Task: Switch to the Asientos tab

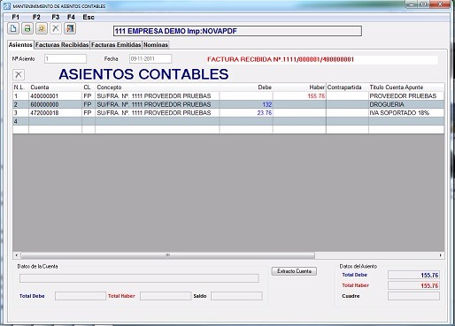Action: pyautogui.click(x=20, y=45)
